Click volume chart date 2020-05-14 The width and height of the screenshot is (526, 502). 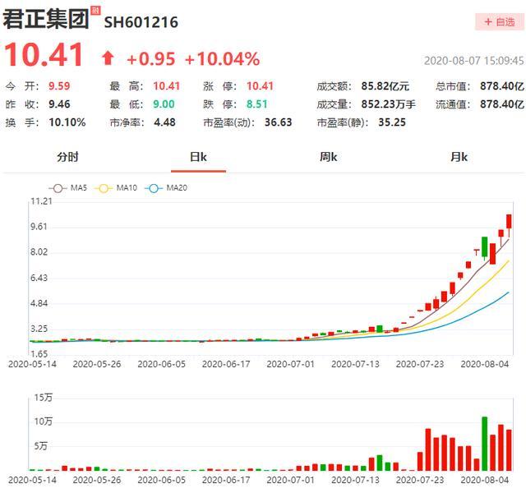pyautogui.click(x=32, y=480)
